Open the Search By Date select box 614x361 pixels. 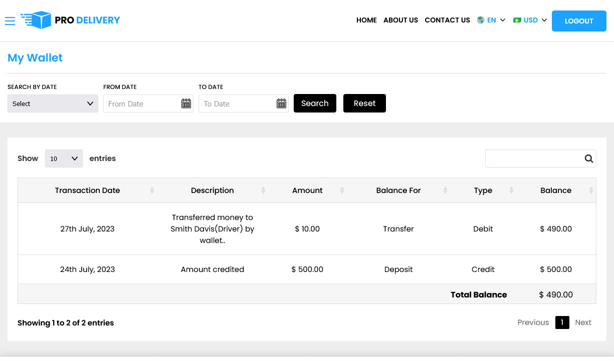point(53,103)
